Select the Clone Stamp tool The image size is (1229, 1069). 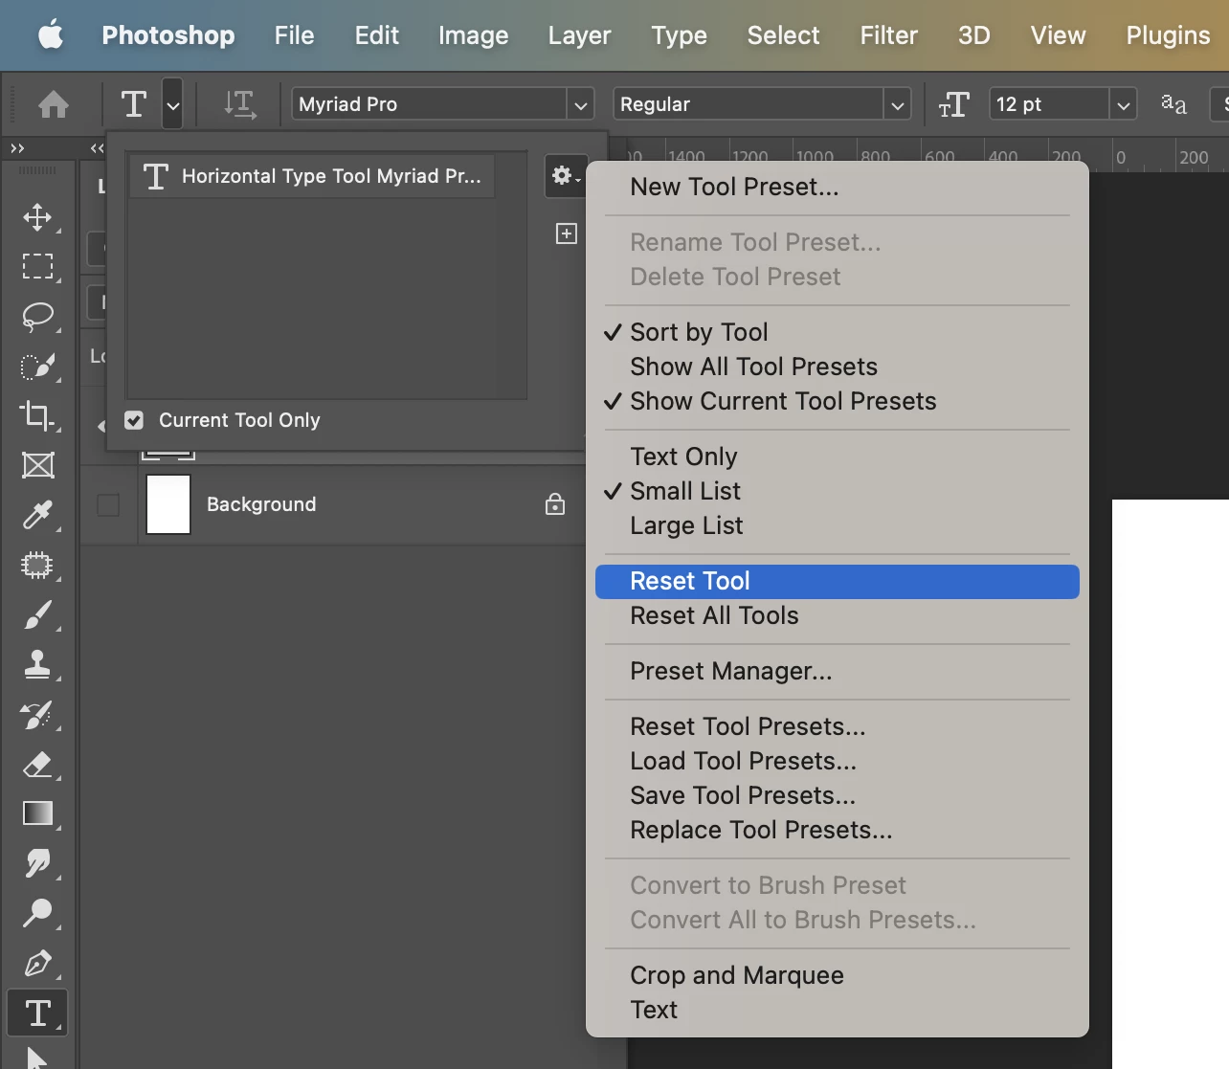click(37, 664)
